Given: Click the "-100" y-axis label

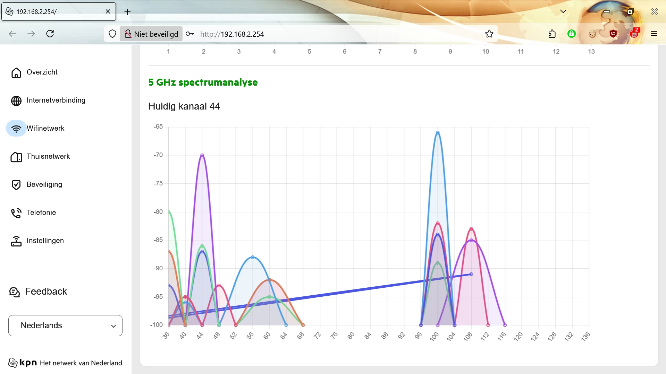Looking at the screenshot, I should click(x=157, y=325).
